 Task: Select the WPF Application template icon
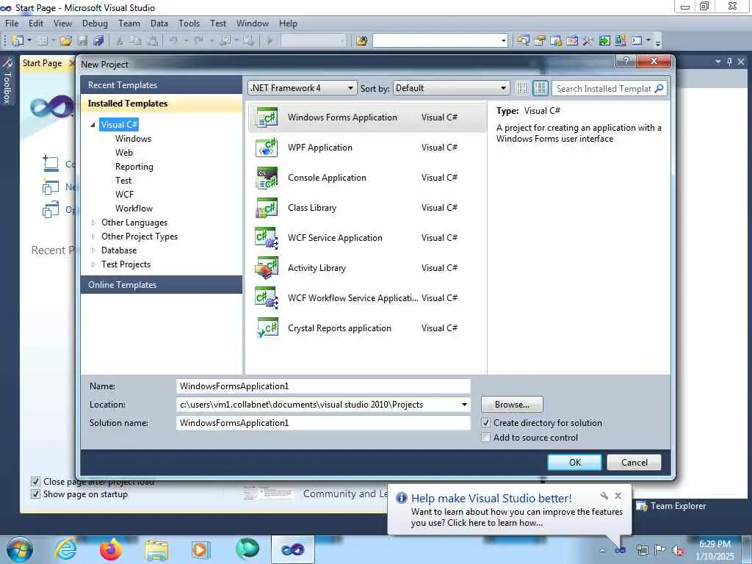click(x=267, y=148)
